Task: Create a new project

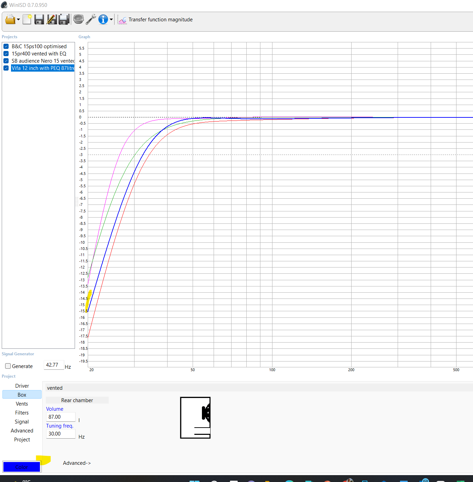Action: (x=27, y=19)
